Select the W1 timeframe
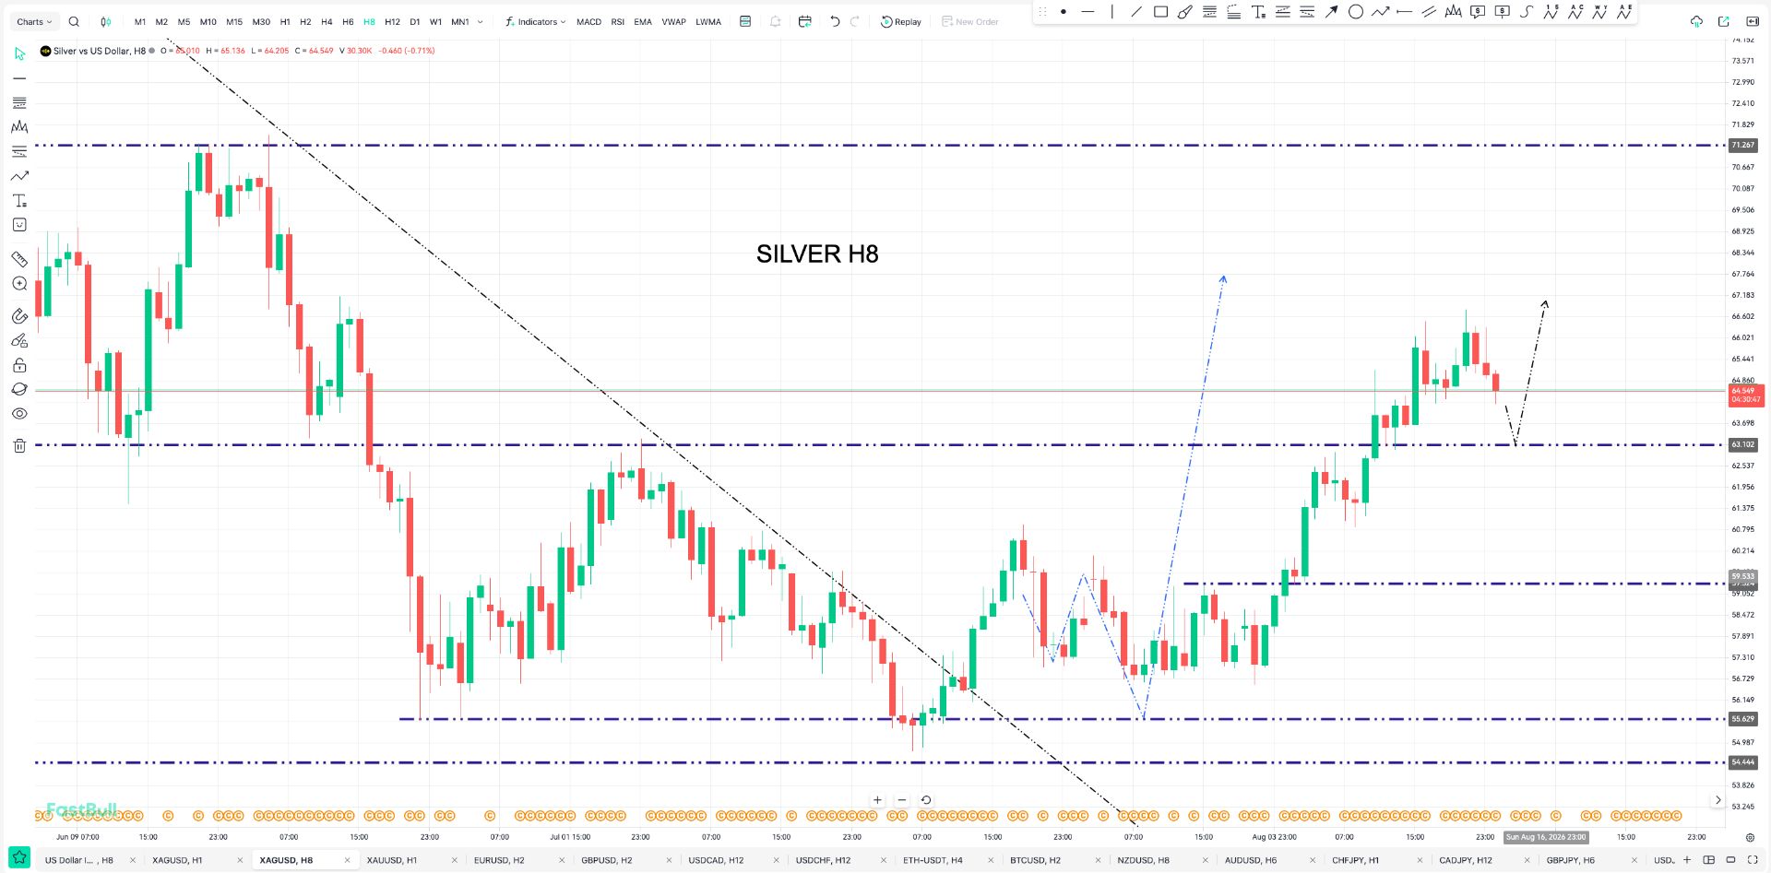 pyautogui.click(x=436, y=22)
